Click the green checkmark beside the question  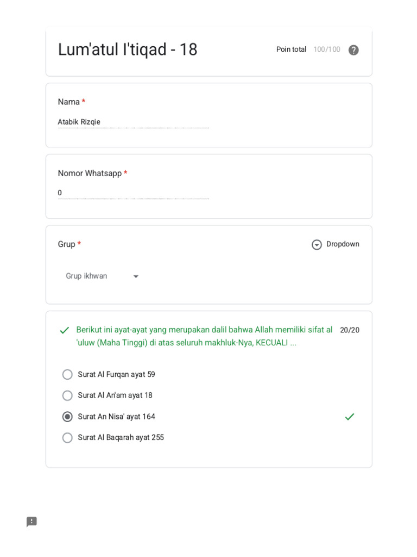(x=65, y=330)
